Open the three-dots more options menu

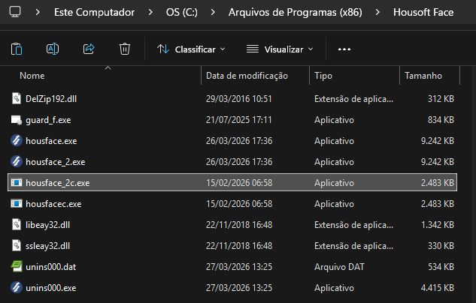pos(344,49)
